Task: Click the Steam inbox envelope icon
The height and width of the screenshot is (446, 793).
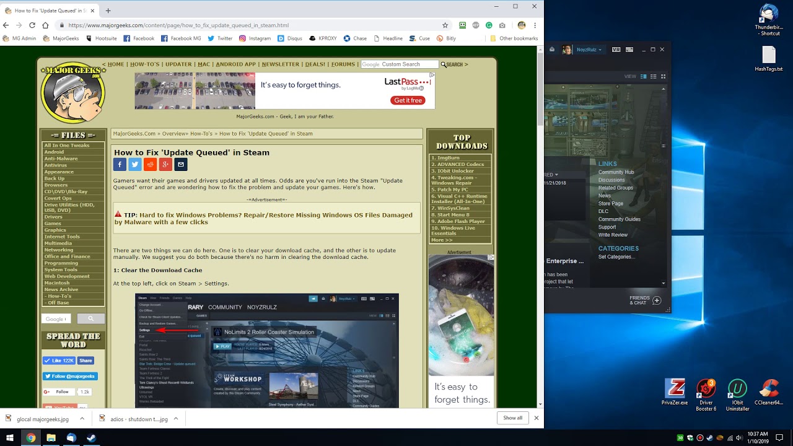Action: coord(551,50)
